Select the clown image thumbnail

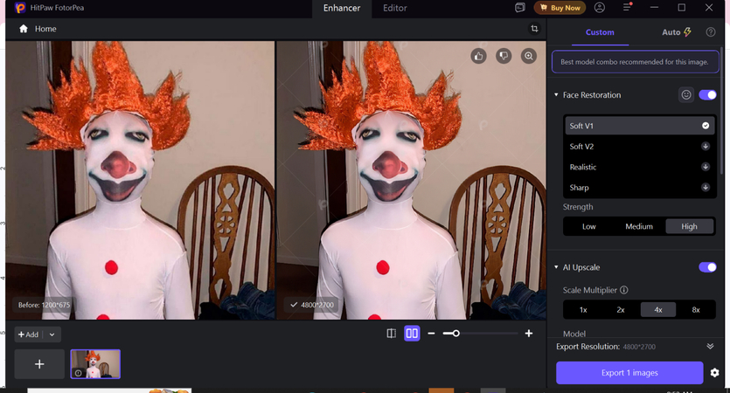tap(95, 364)
